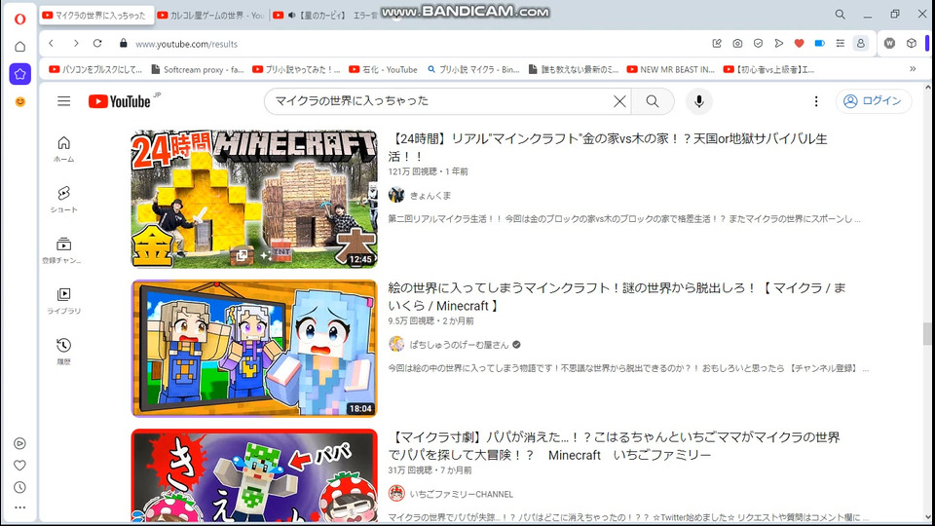Screen dimensions: 935x526
Task: Open プリ小説 マイクラ Bing bookmark
Action: (x=473, y=70)
